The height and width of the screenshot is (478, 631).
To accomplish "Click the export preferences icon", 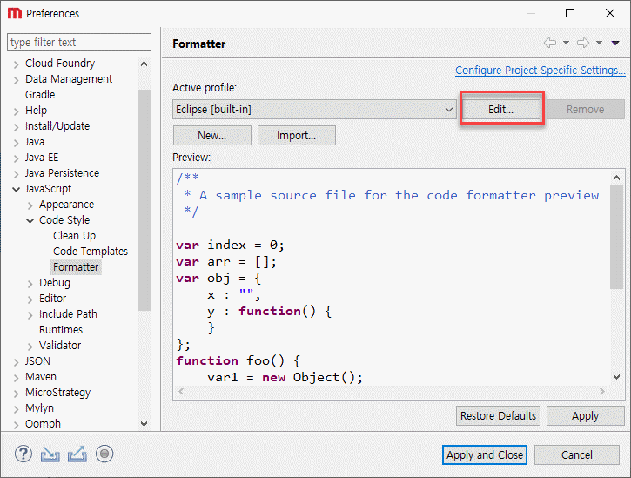I will pos(77,454).
